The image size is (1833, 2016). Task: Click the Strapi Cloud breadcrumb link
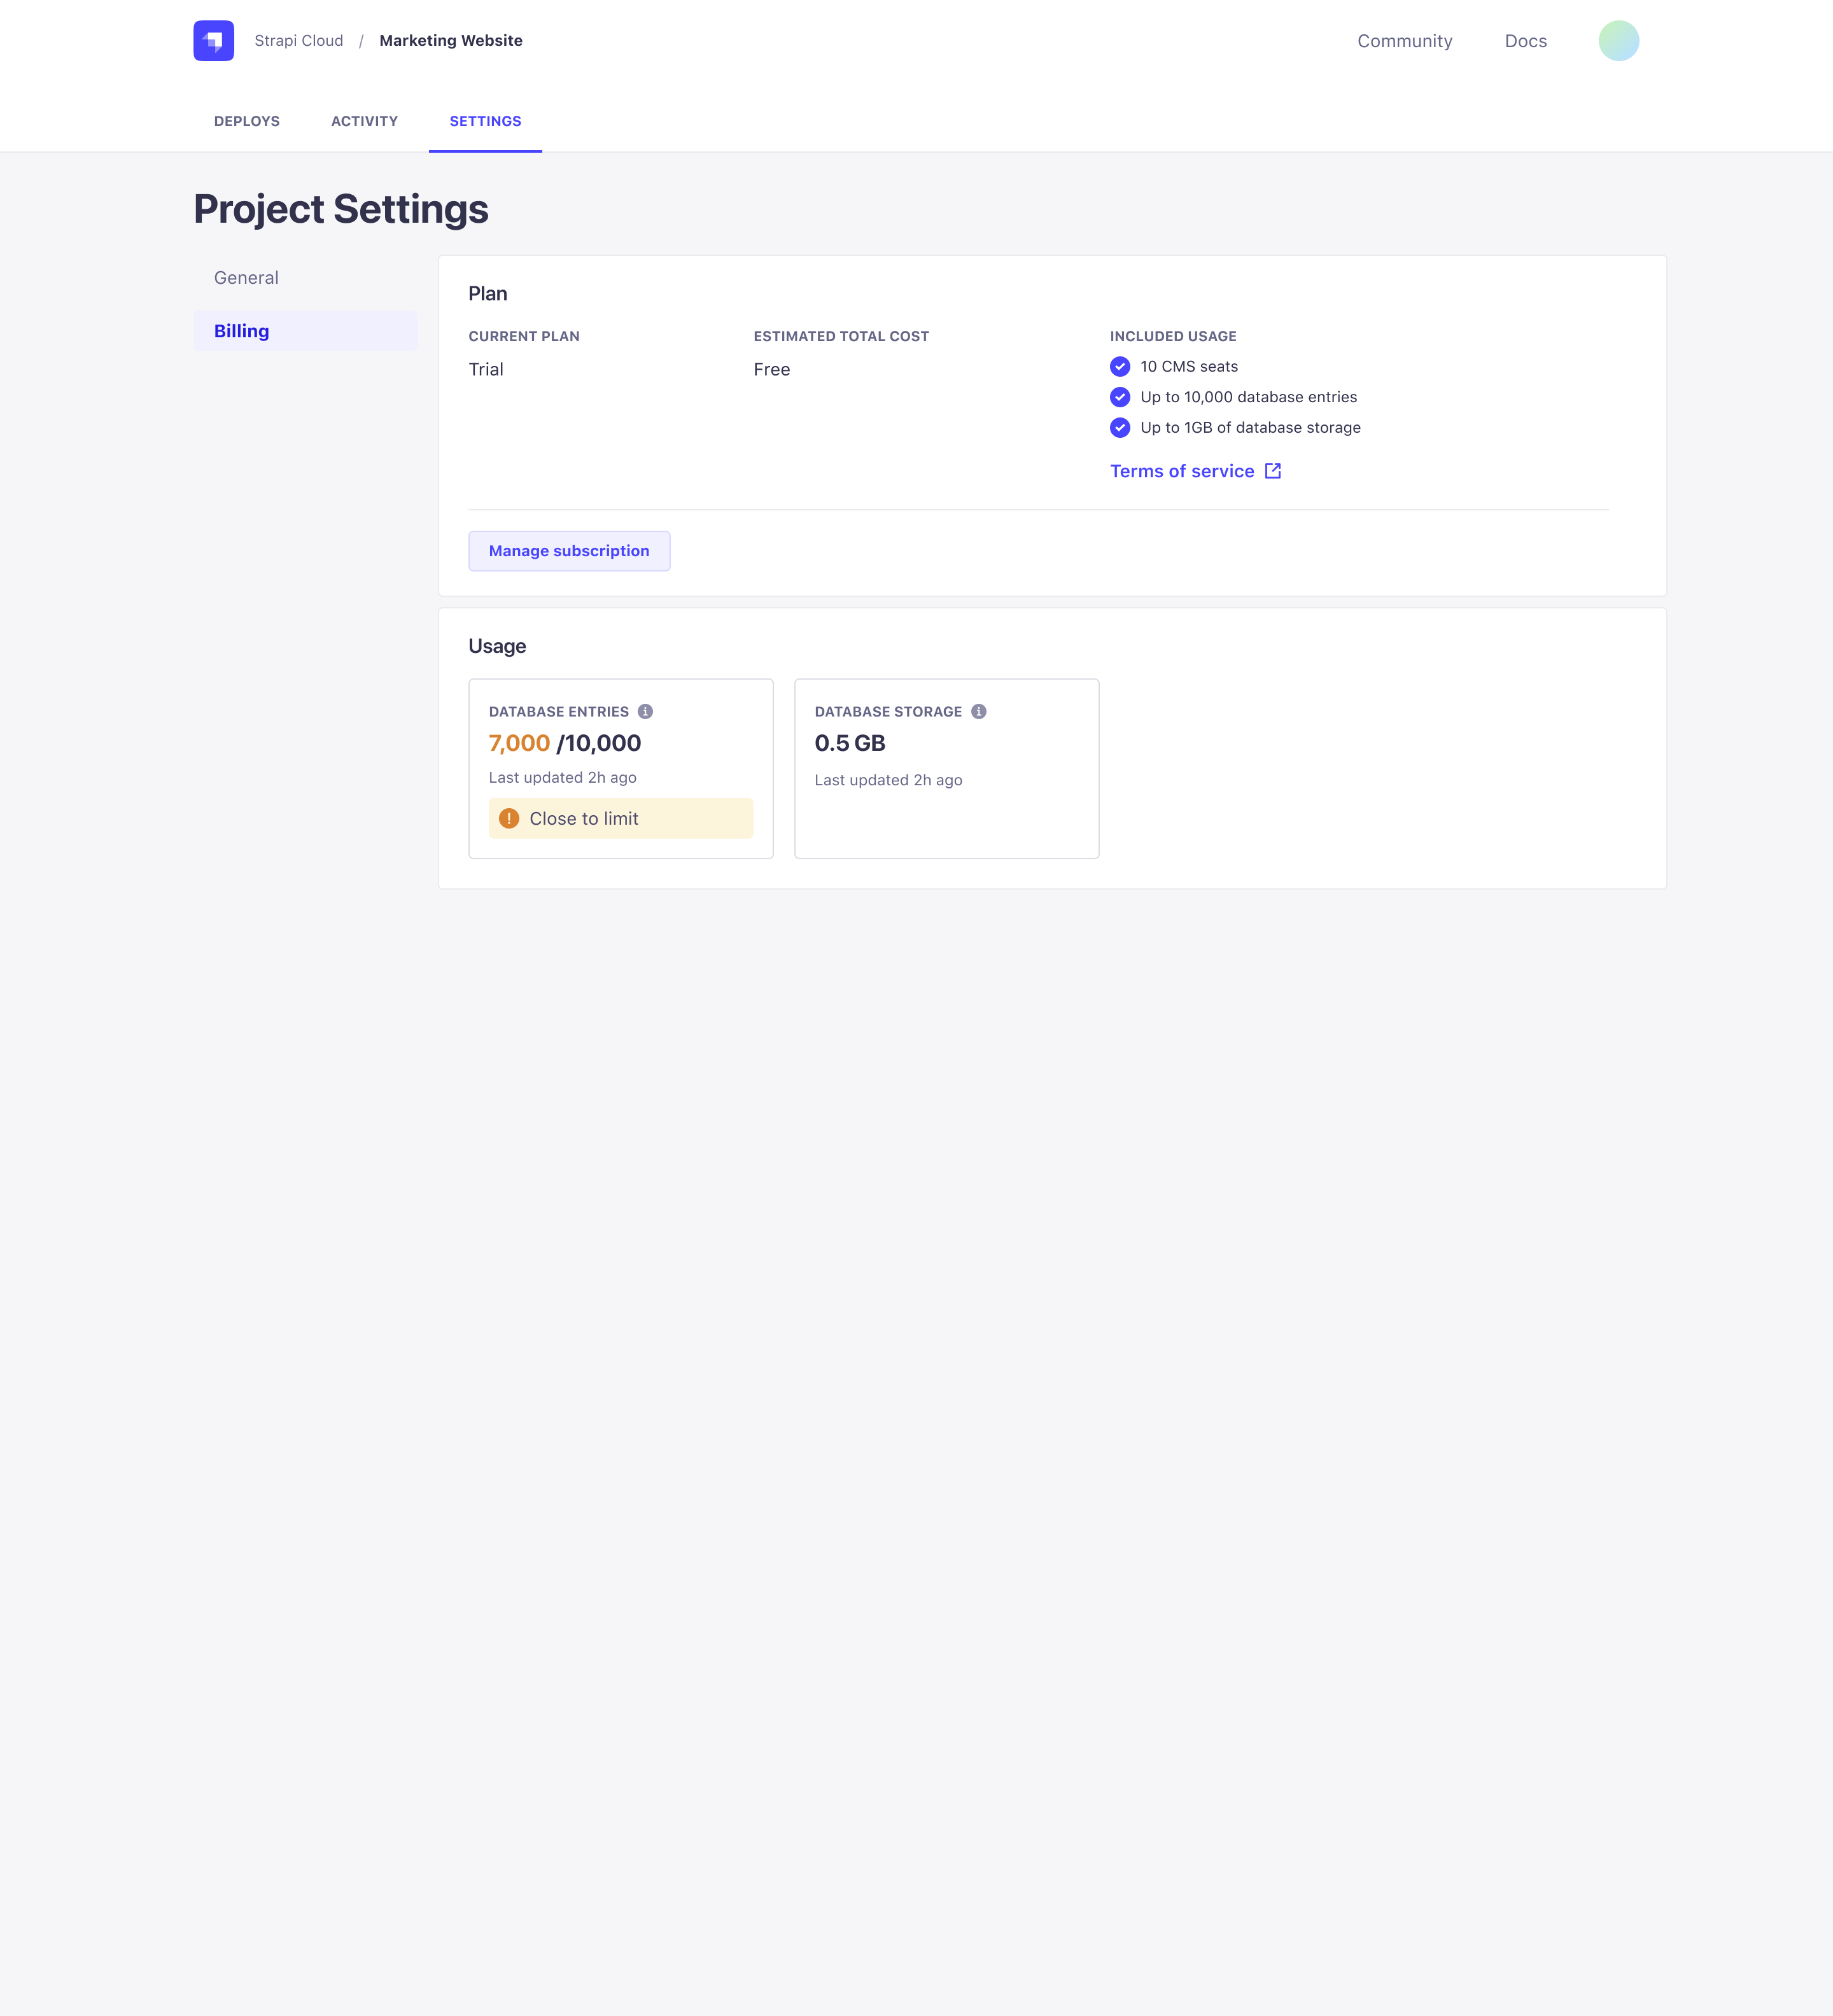(x=297, y=40)
